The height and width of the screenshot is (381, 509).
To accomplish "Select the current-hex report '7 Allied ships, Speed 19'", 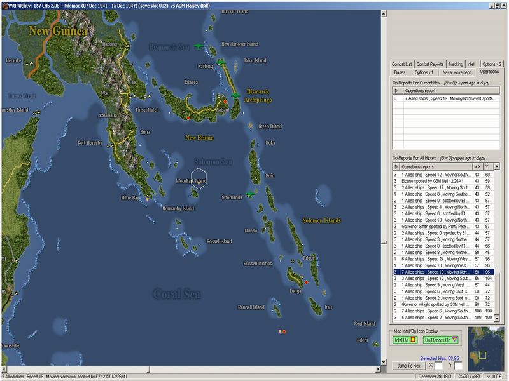I will (446, 98).
